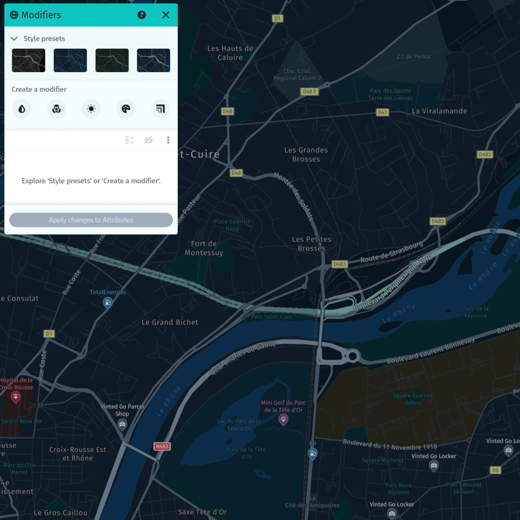This screenshot has width=520, height=520.
Task: Click the TotalEnergies fuel station marker
Action: tap(108, 303)
